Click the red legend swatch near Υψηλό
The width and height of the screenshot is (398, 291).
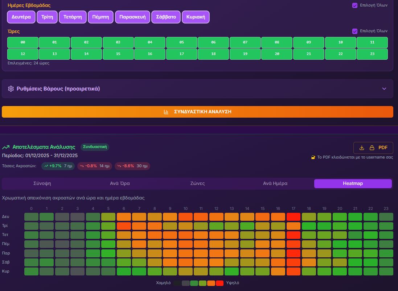pos(219,283)
